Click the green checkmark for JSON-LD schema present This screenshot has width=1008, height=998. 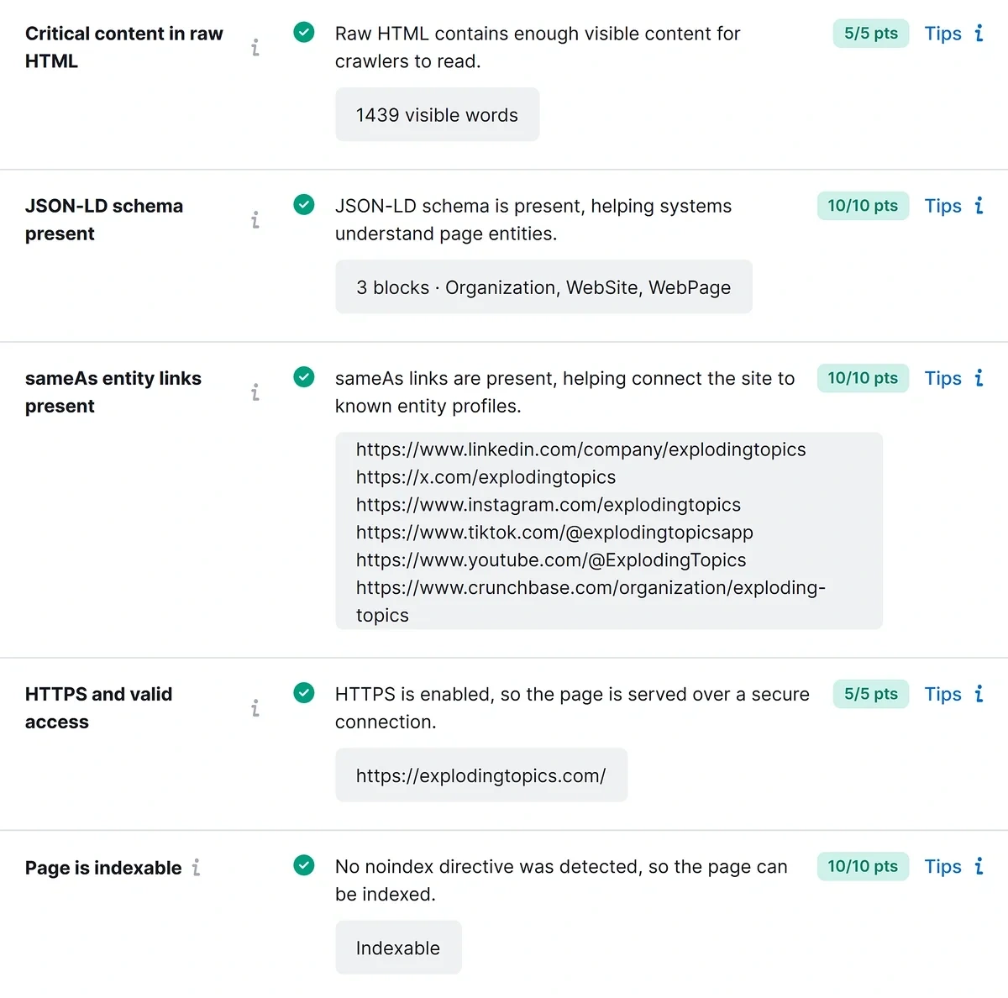[x=304, y=205]
